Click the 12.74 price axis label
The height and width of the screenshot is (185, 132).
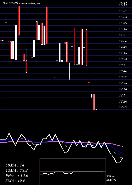(123, 89)
